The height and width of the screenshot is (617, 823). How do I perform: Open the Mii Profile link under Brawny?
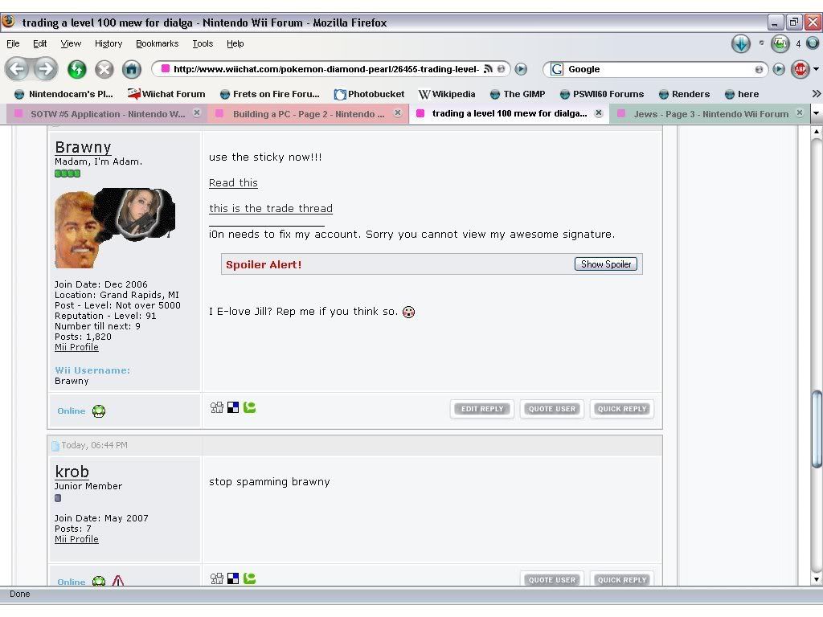coord(76,347)
